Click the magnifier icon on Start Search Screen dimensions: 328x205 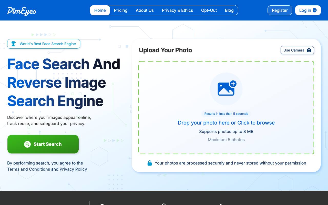tap(27, 144)
